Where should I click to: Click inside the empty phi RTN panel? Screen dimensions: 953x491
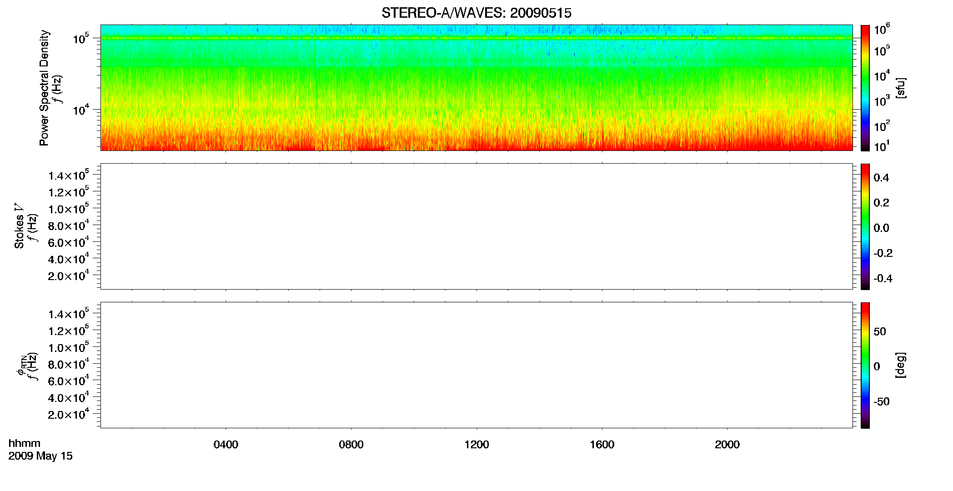pyautogui.click(x=476, y=365)
